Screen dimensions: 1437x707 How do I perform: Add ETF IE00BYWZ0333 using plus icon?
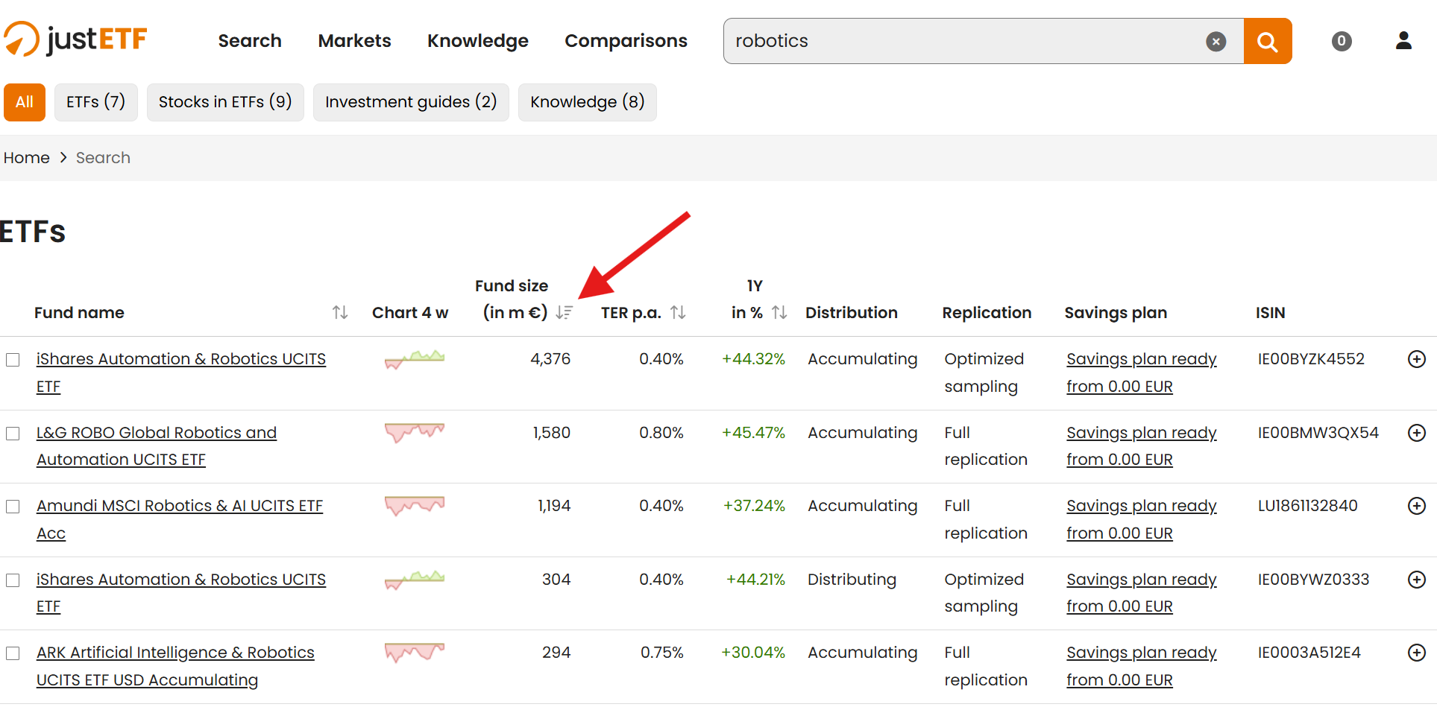click(1416, 580)
